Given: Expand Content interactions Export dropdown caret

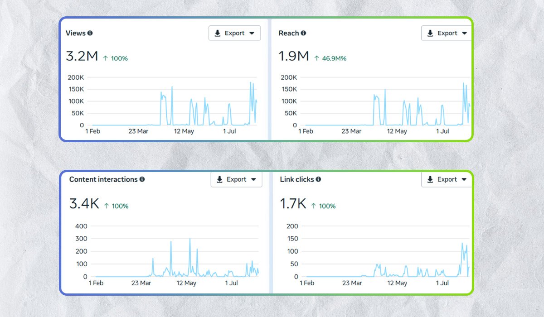Looking at the screenshot, I should click(253, 179).
